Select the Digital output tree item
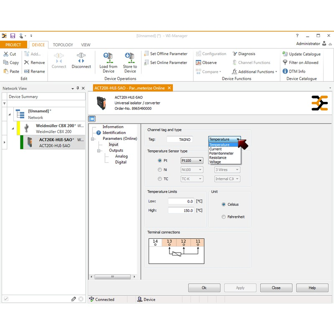 click(x=121, y=162)
